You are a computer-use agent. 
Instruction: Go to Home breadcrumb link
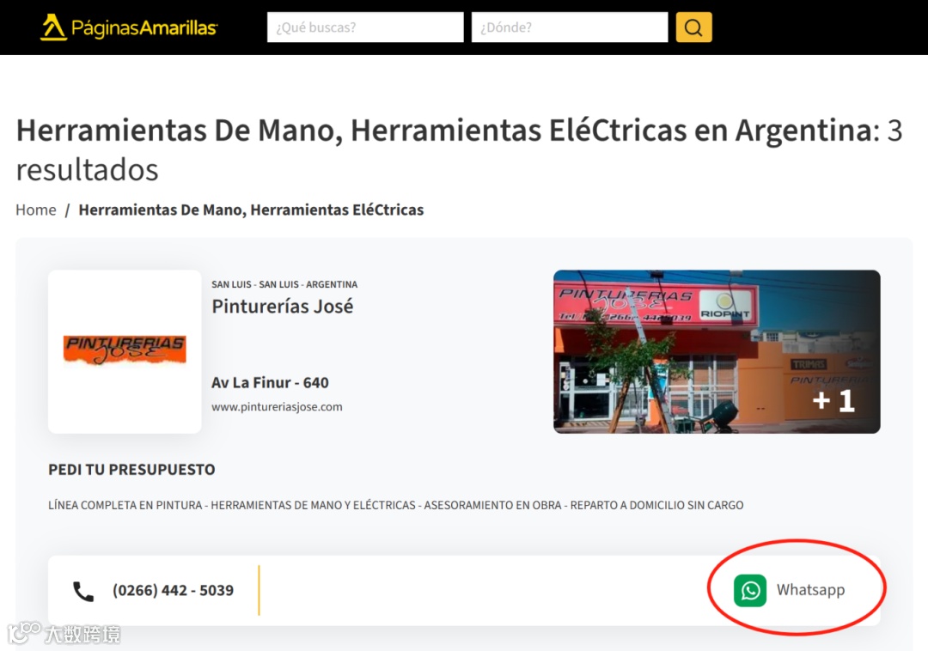pyautogui.click(x=36, y=210)
